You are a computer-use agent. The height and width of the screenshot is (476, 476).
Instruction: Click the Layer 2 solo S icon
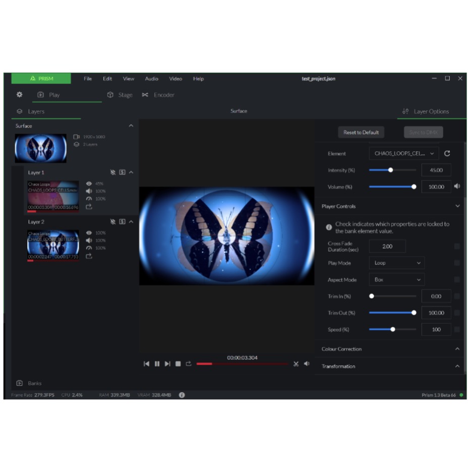122,222
